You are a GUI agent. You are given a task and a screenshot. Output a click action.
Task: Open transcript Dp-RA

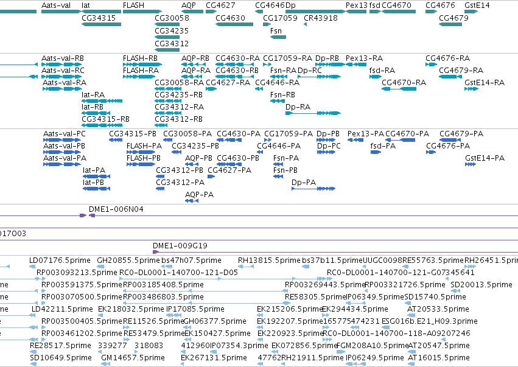click(298, 107)
